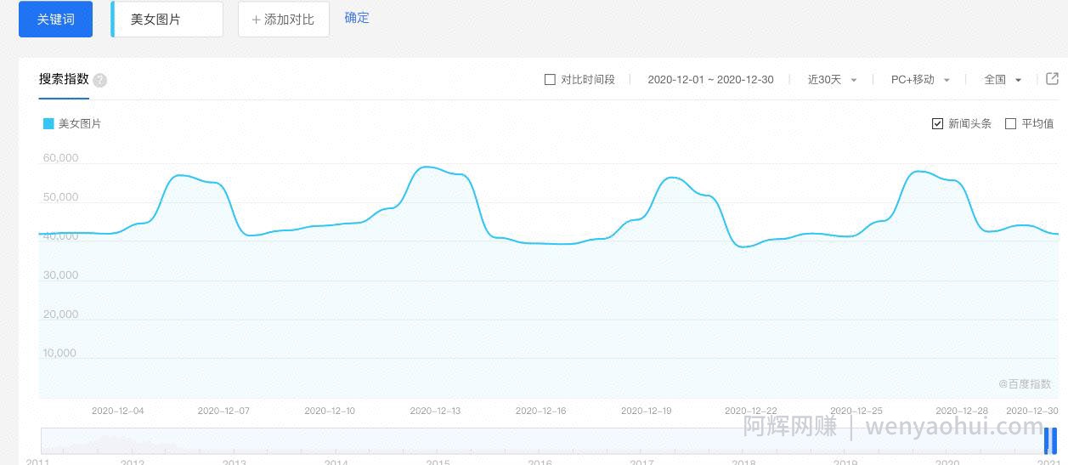Click the 确定 link

click(357, 18)
